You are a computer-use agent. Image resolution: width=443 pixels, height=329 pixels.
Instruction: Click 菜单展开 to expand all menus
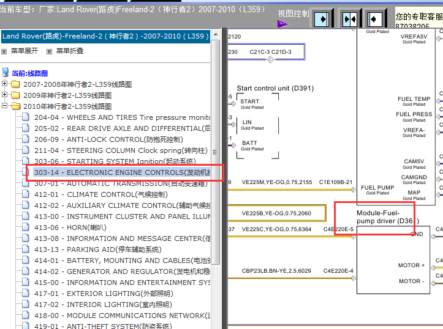[25, 51]
